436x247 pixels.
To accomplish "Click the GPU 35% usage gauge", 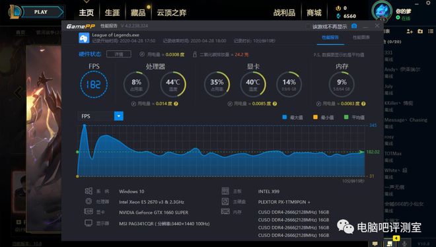I will (x=217, y=85).
